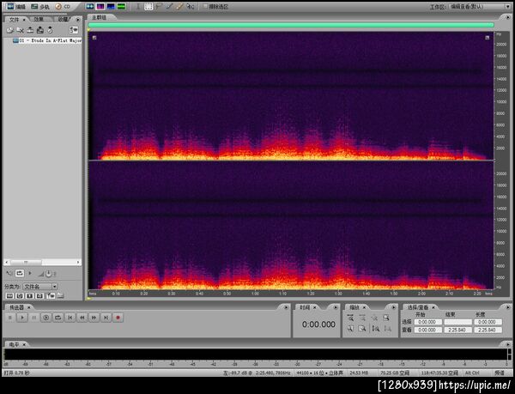Viewport: 515px width, 394px height.
Task: Click go to beginning transport button
Action: [70, 318]
